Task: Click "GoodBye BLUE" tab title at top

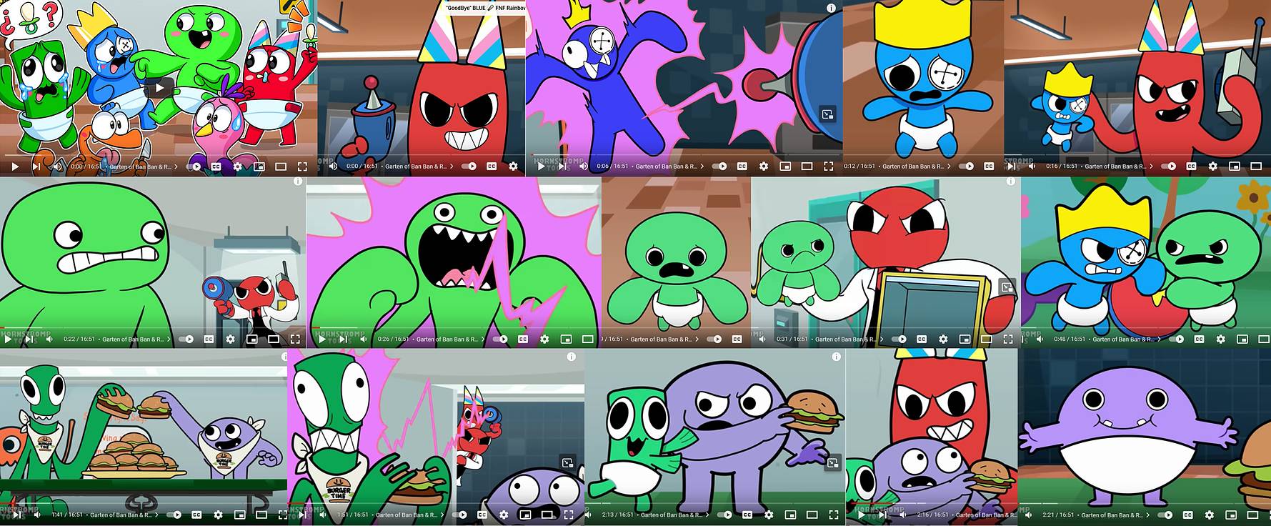Action: pos(484,8)
